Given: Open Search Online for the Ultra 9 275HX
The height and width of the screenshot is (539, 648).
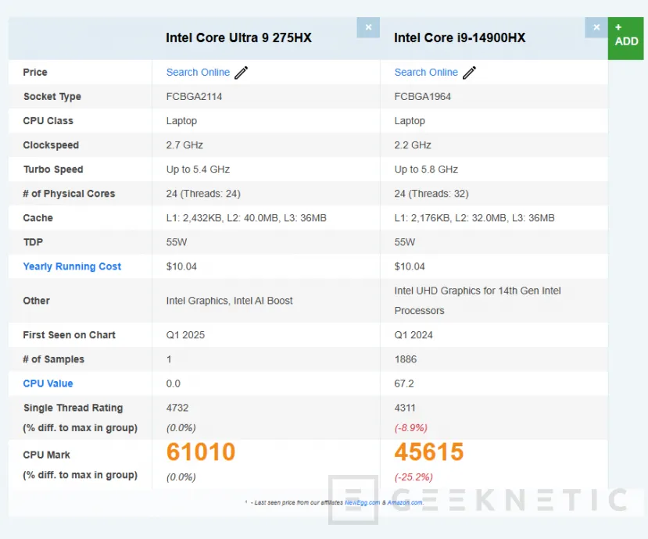Looking at the screenshot, I should (197, 72).
